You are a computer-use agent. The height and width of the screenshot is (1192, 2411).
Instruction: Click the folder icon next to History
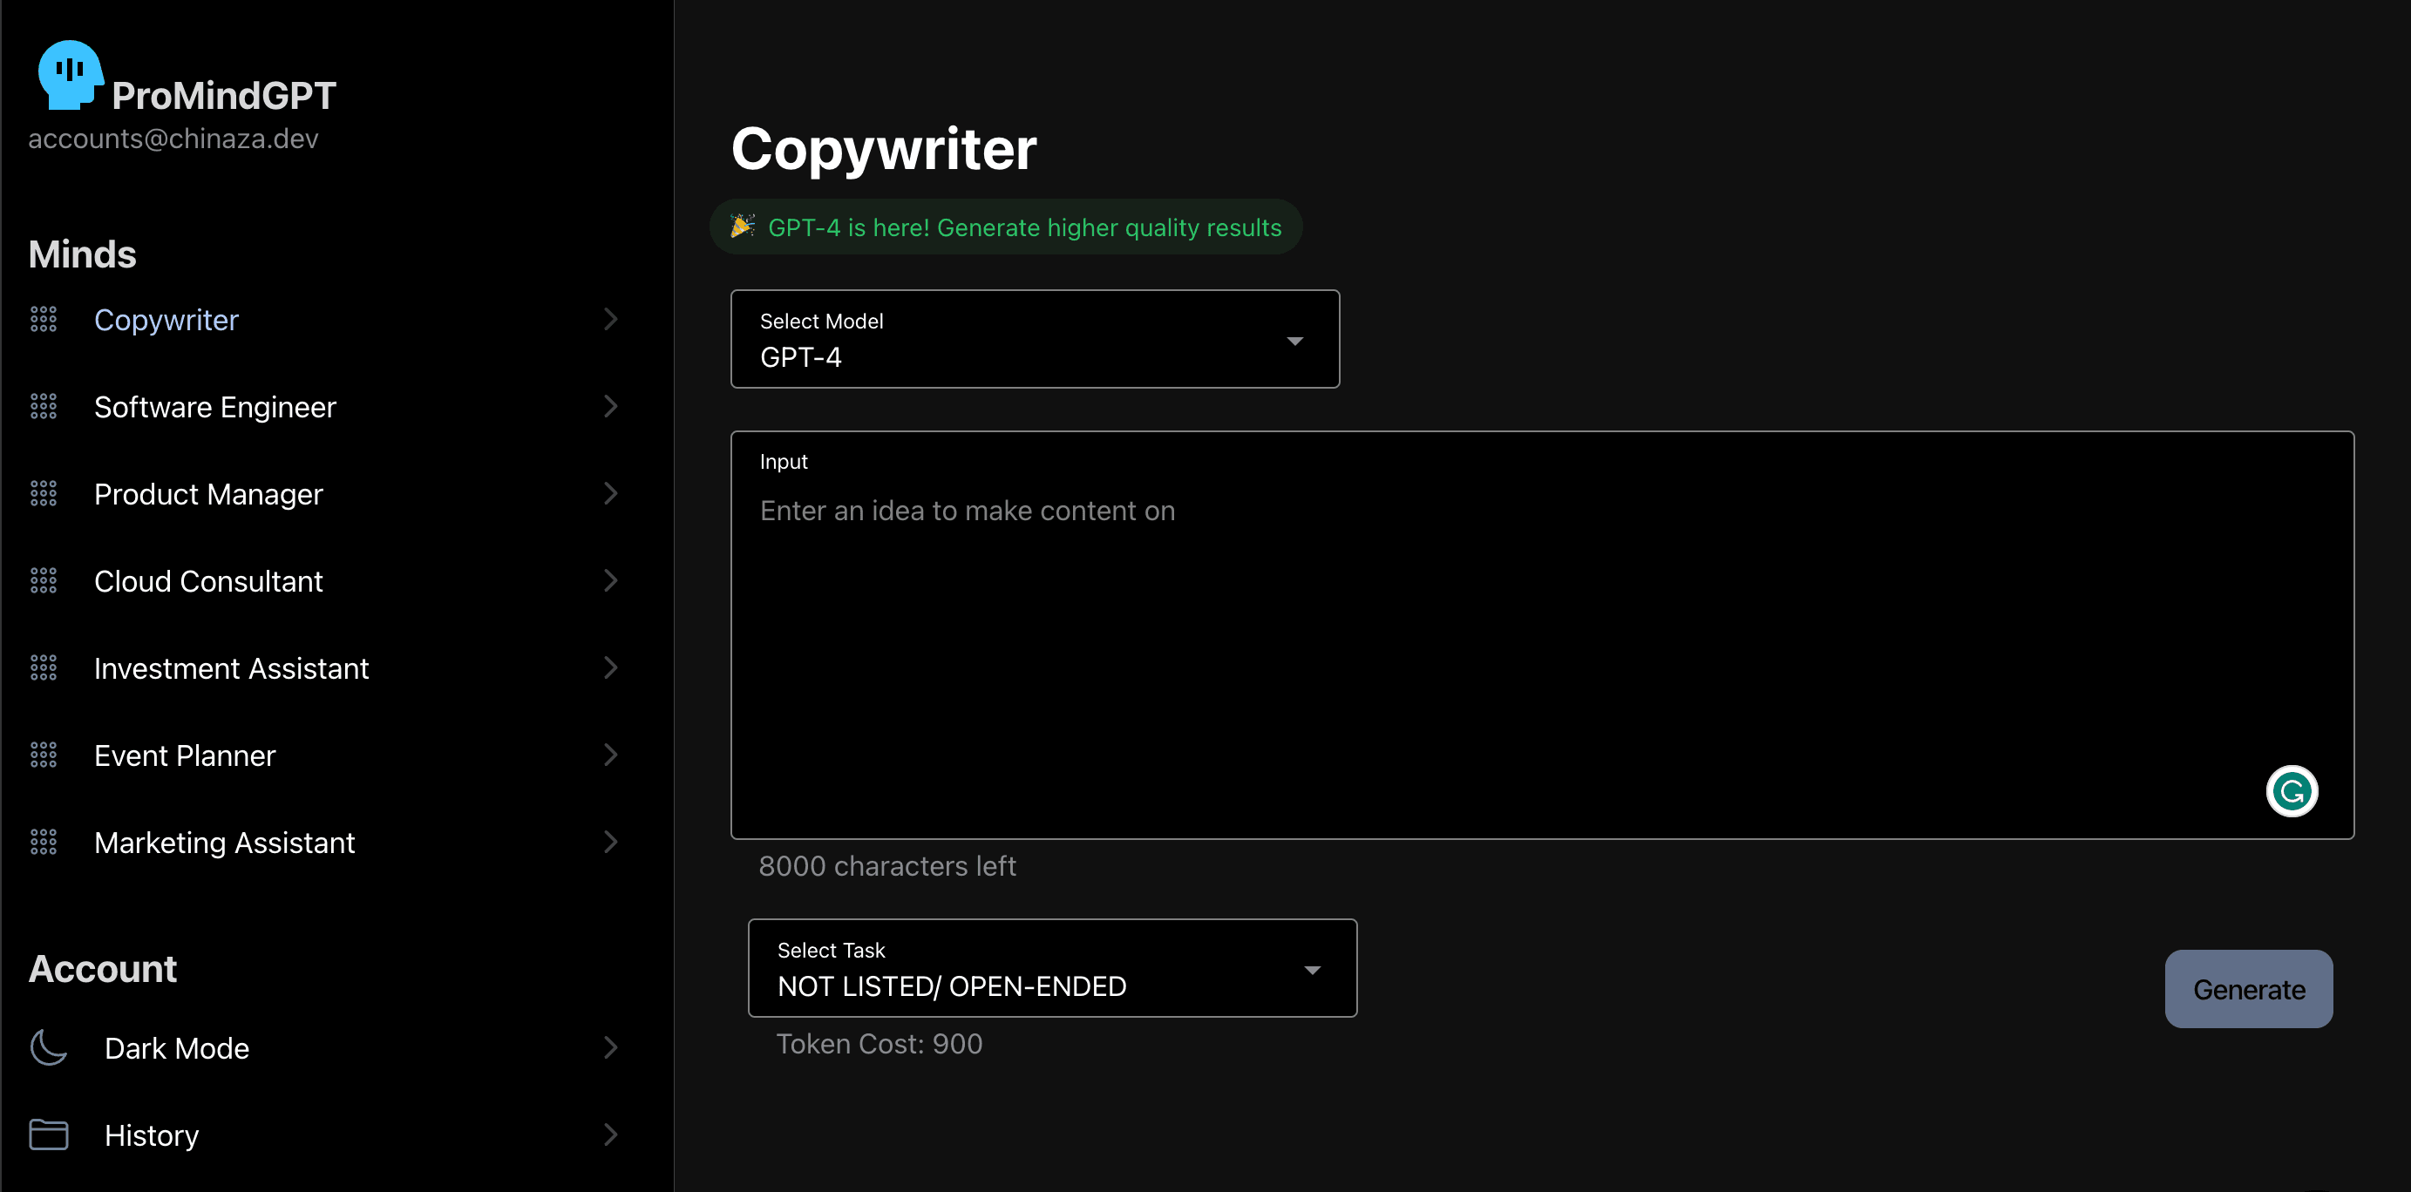48,1134
